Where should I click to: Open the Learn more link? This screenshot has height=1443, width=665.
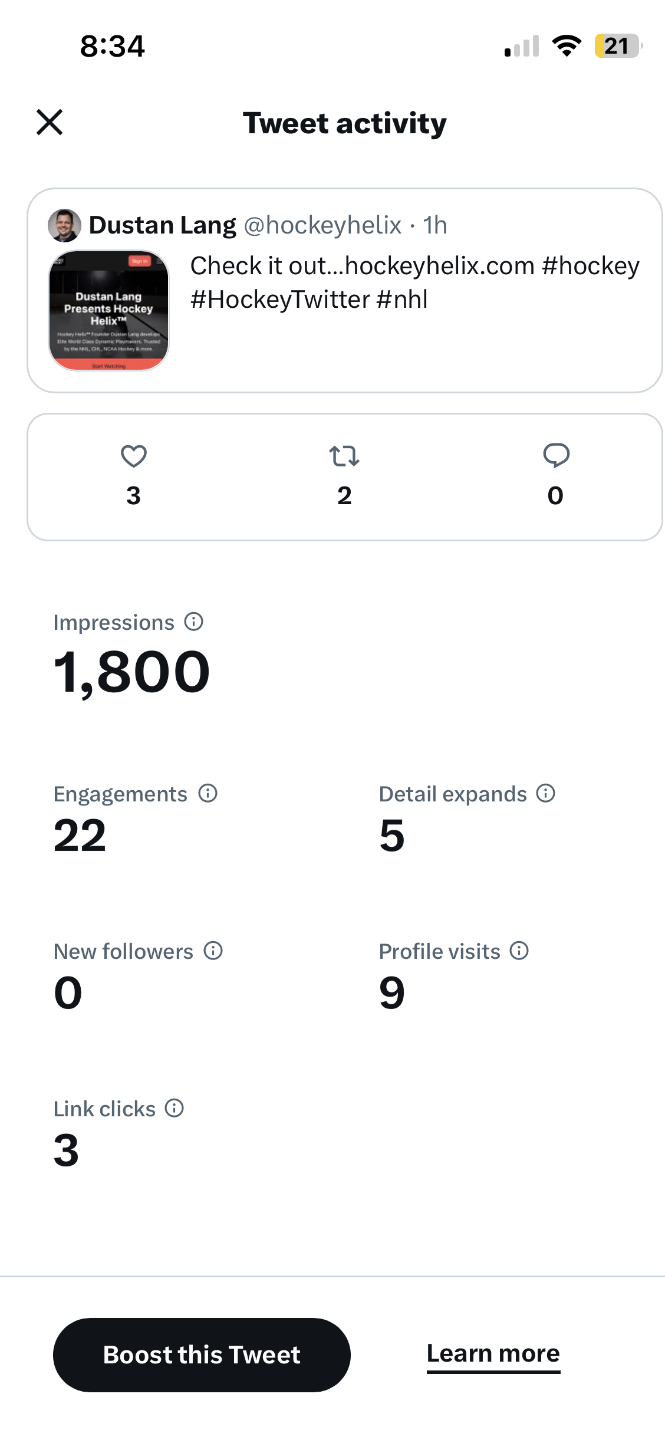[493, 1353]
